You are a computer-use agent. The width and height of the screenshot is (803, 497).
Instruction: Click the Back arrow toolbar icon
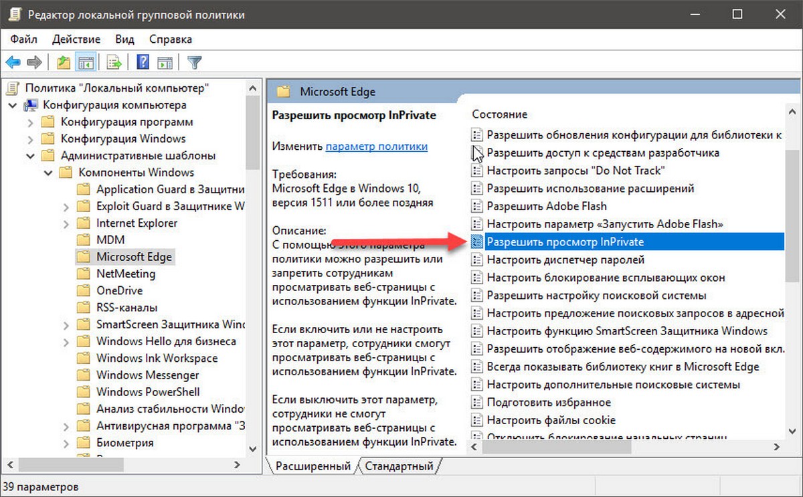(x=13, y=63)
